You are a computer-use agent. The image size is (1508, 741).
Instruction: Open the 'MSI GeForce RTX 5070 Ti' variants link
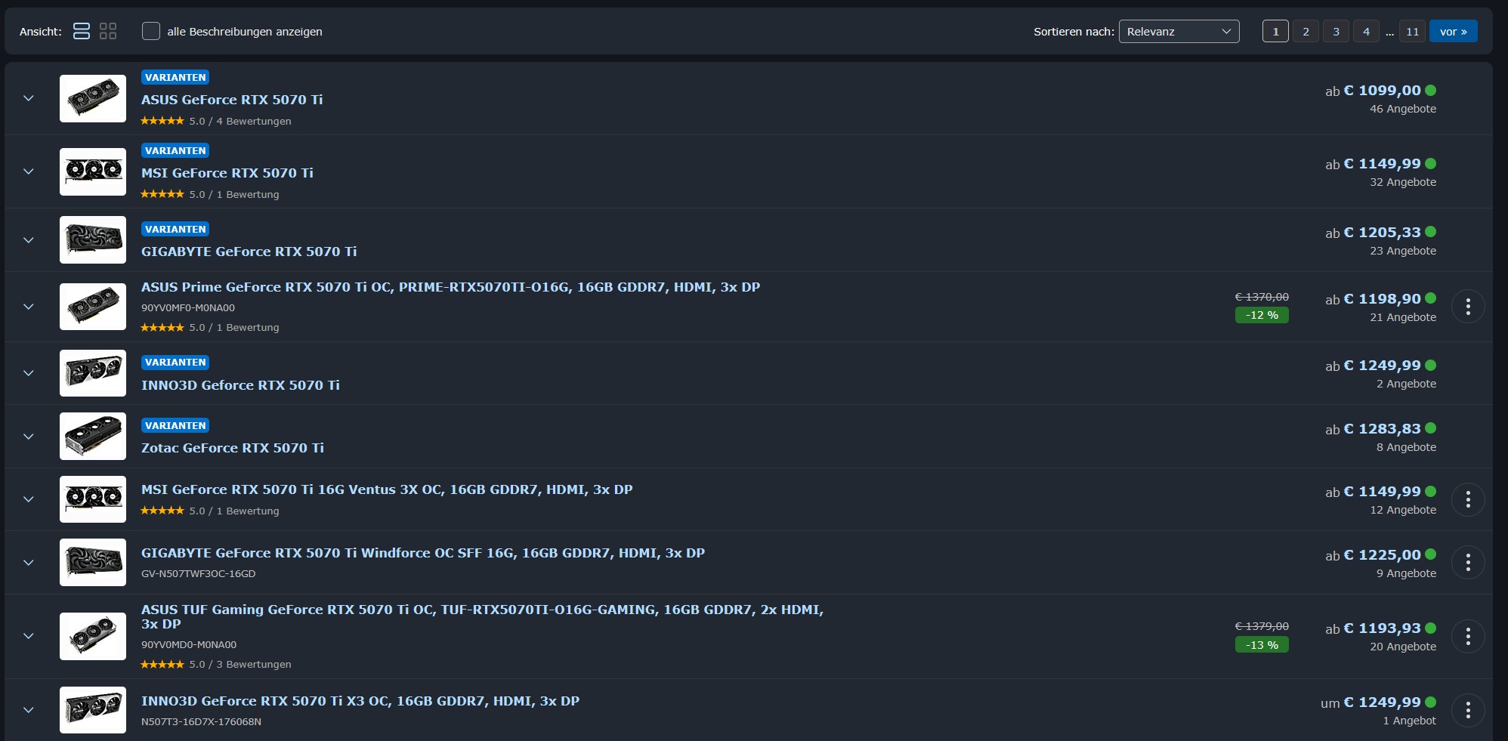(227, 173)
